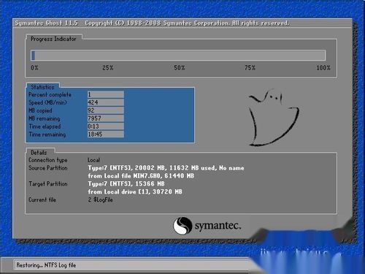Screen dimensions: 365x274
Task: Click the target line 'Type:7 [NTFS], 15366 MB'
Action: [126, 183]
